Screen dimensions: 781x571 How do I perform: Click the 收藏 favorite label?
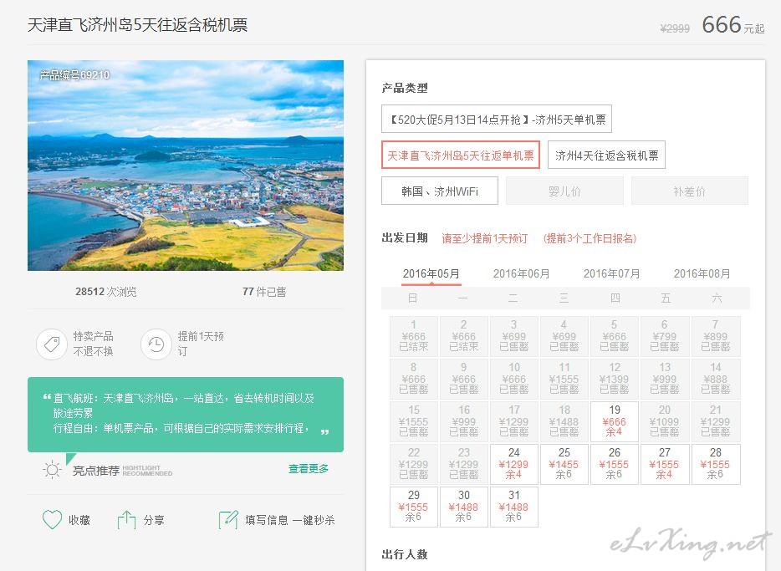tap(79, 520)
